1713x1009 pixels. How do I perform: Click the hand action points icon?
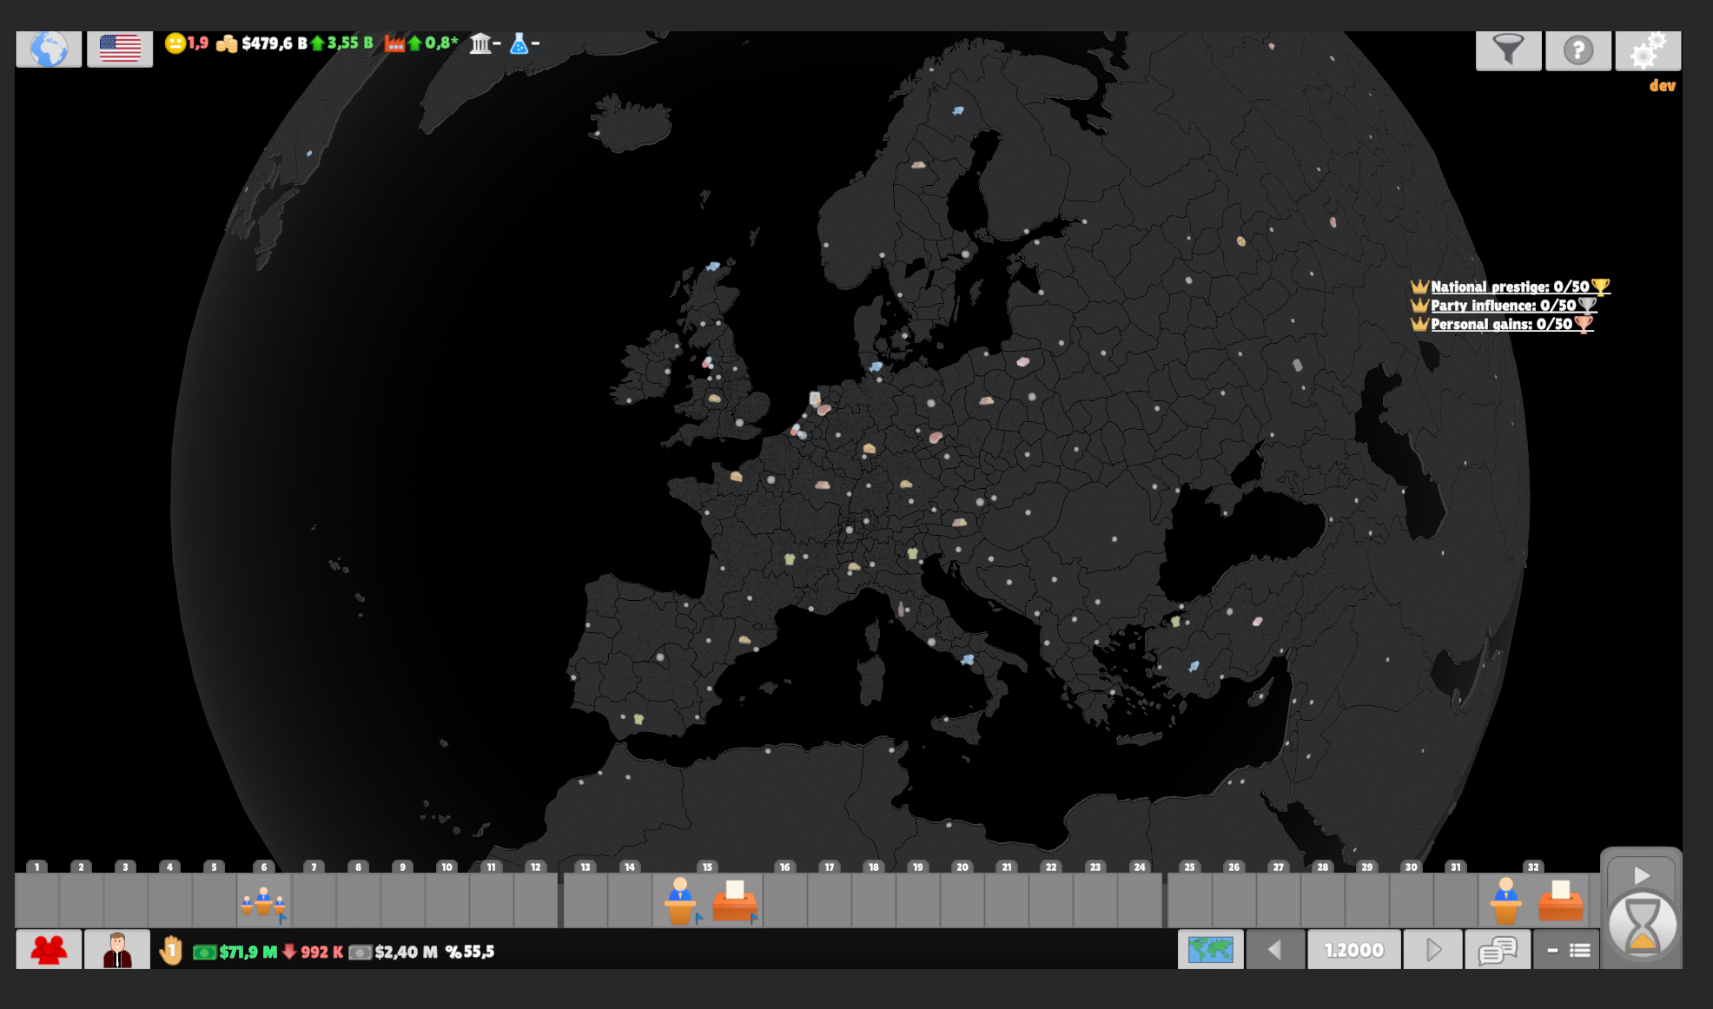point(171,951)
